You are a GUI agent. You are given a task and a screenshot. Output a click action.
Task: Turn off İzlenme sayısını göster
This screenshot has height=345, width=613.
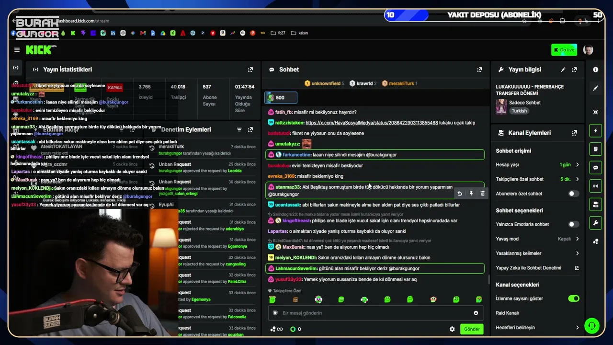573,299
